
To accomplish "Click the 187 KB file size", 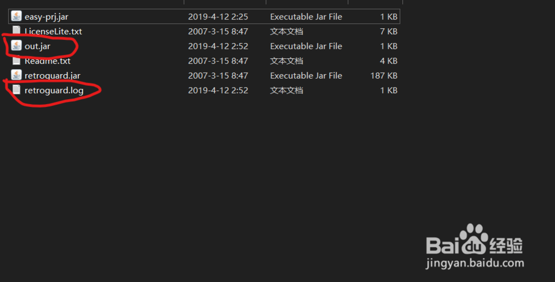I will 384,75.
